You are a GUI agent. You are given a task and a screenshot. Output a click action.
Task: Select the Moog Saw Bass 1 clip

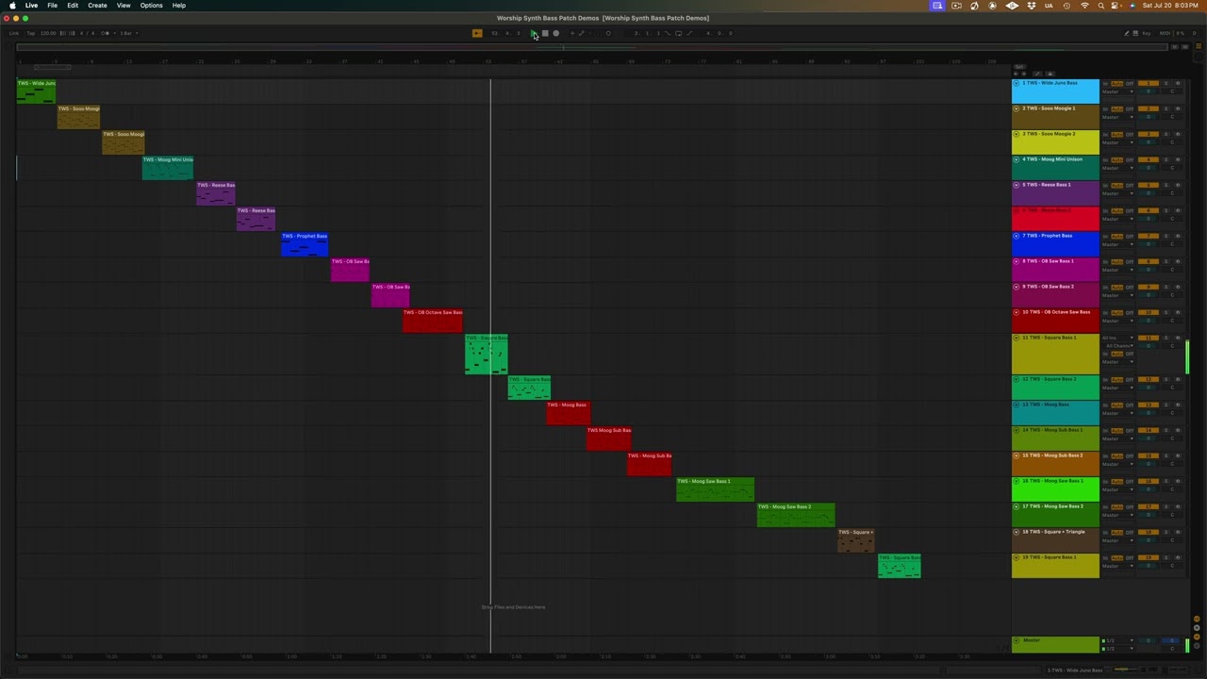tap(715, 489)
